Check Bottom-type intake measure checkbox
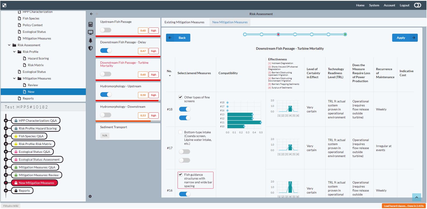427x209 pixels. (x=180, y=132)
